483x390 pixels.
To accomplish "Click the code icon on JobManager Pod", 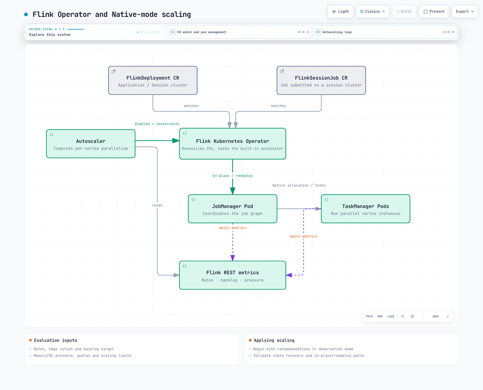I will [194, 200].
